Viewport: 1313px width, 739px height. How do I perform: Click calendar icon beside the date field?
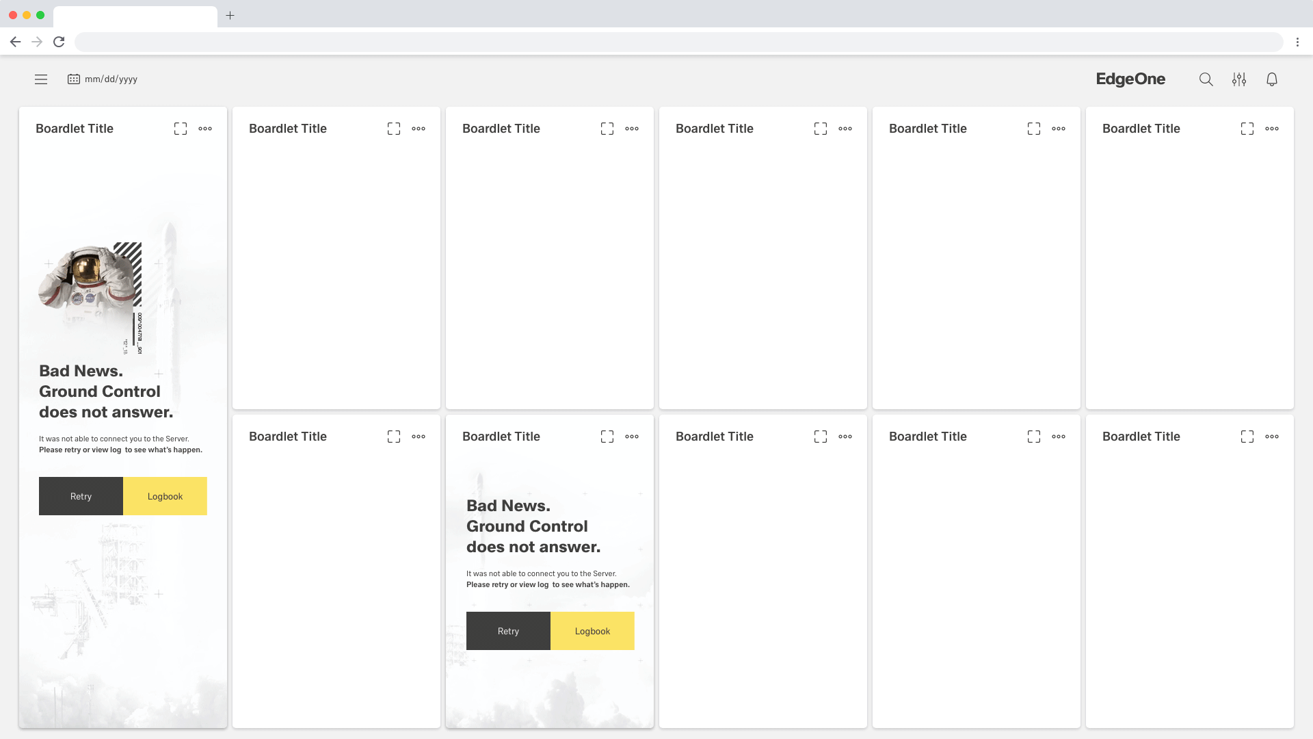pos(74,79)
